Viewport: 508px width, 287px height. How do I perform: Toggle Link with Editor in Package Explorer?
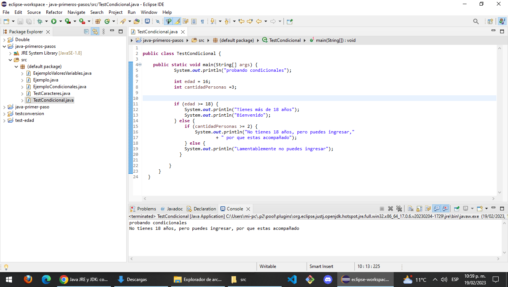[x=95, y=32]
